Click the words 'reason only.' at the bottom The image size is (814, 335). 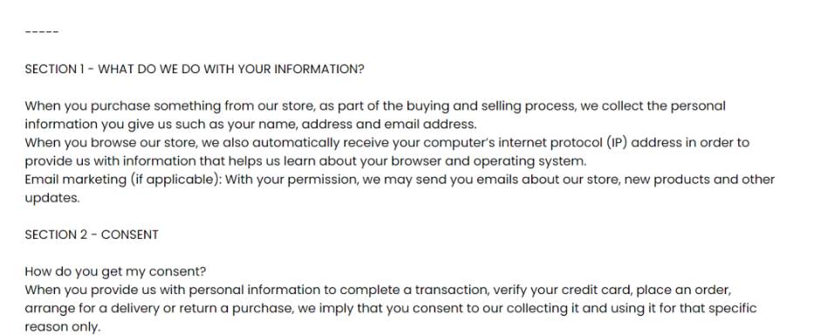pyautogui.click(x=62, y=327)
